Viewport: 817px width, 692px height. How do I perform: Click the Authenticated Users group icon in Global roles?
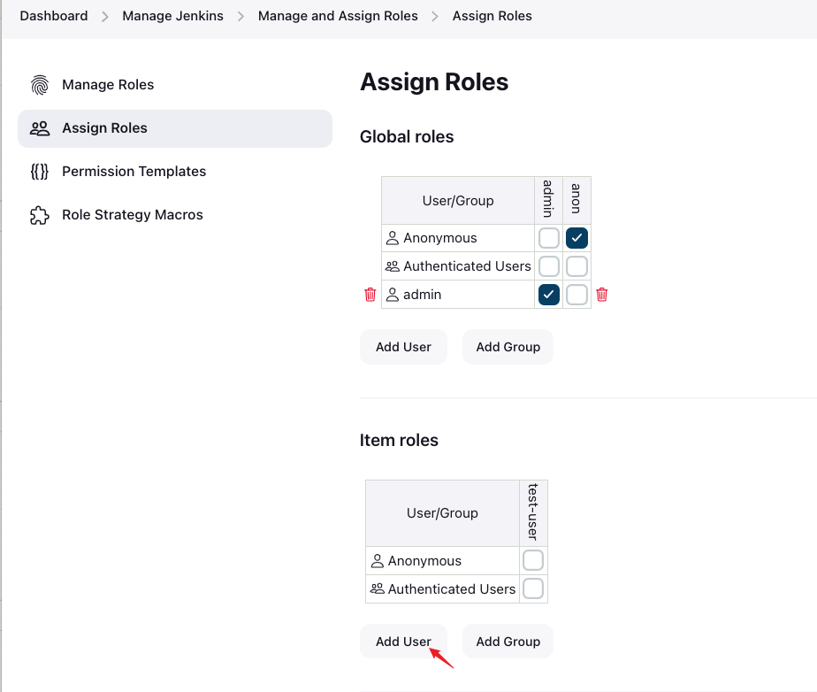point(393,266)
